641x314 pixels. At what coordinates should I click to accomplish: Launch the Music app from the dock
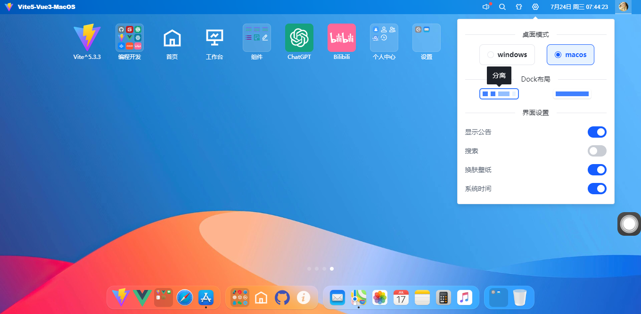pos(464,297)
